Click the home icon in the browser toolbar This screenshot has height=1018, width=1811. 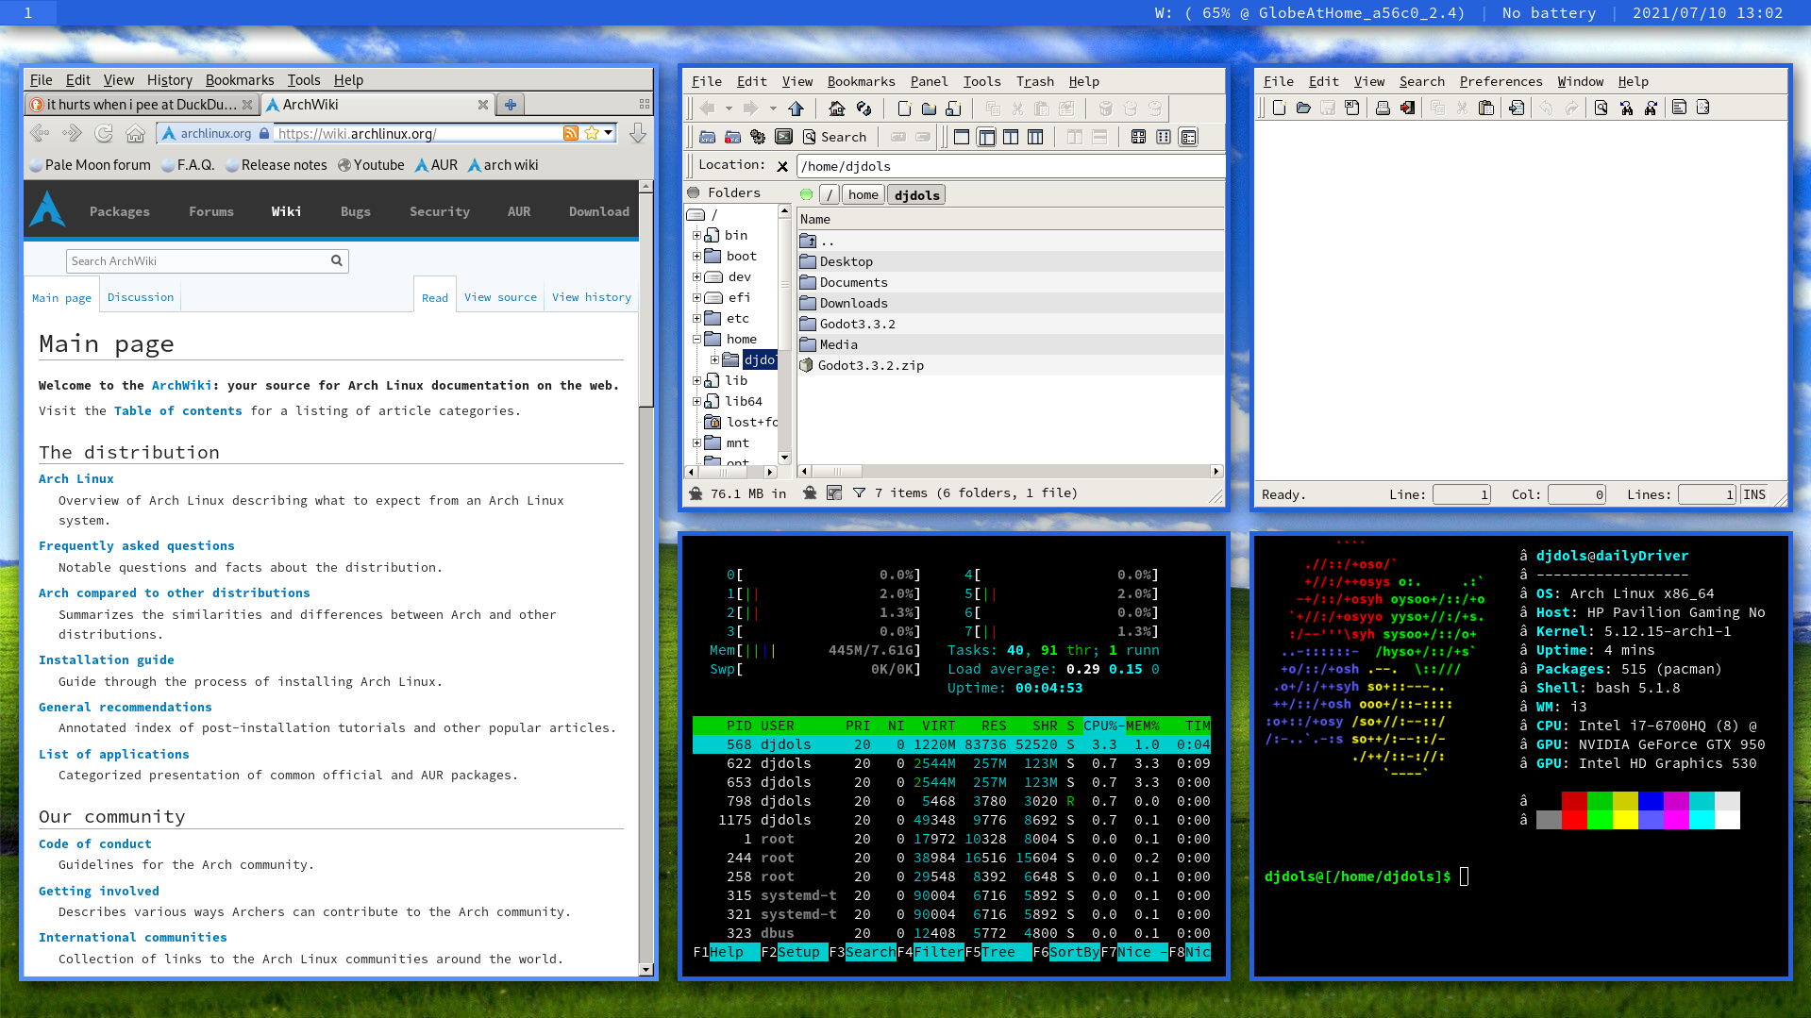pos(136,133)
